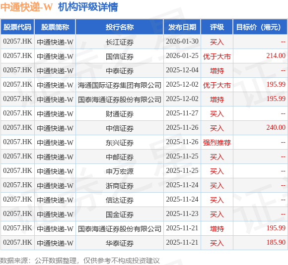Click the 国泰海通证券 cell dated 2025-11-21
This screenshot has height=265, width=288.
[x=120, y=229]
